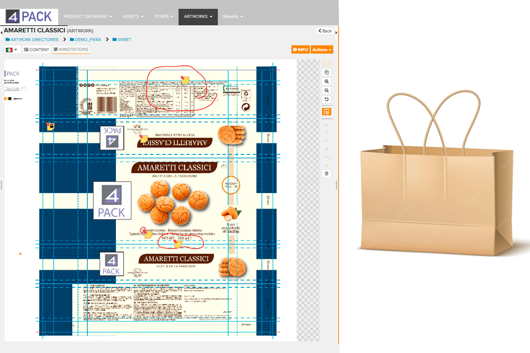Screen dimensions: 530x353
Task: Click the NUOVA RICETTA circular badge
Action: pos(231,185)
